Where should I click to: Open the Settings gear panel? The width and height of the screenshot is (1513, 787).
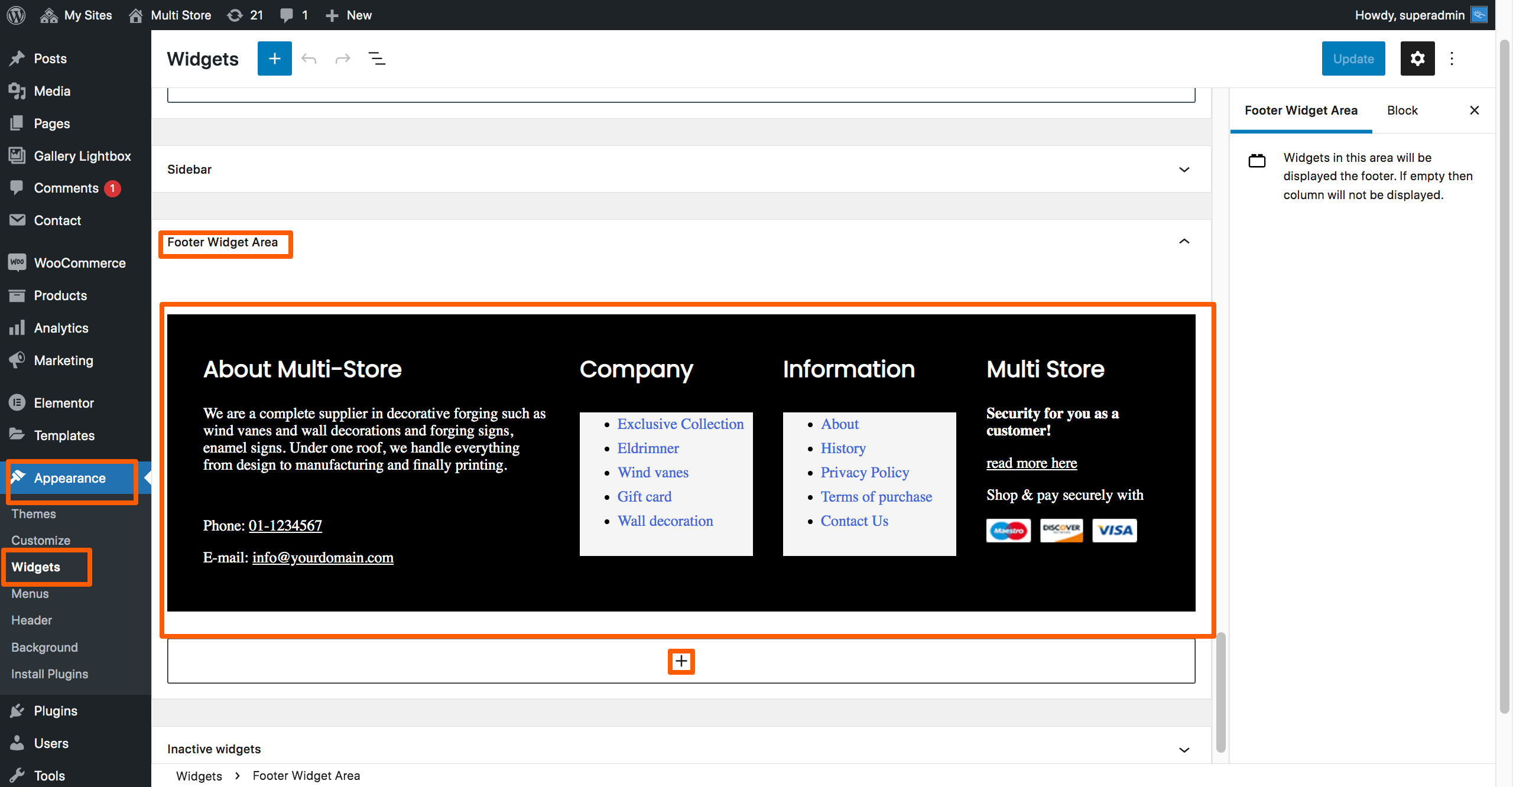point(1417,58)
